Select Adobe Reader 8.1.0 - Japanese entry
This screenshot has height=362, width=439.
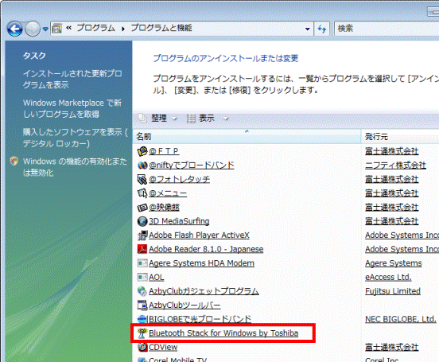click(x=206, y=249)
